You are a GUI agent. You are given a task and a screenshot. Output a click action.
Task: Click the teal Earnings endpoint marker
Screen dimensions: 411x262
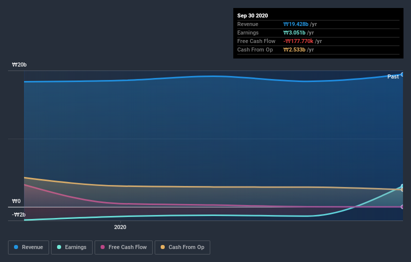(402, 186)
